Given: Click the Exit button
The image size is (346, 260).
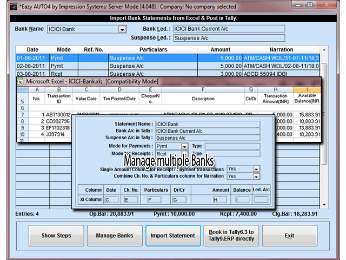Looking at the screenshot, I should pos(290,236).
